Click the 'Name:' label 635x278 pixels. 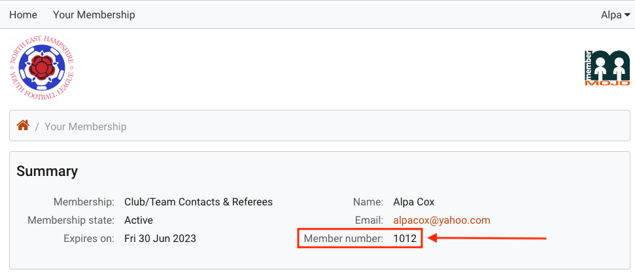click(x=368, y=202)
